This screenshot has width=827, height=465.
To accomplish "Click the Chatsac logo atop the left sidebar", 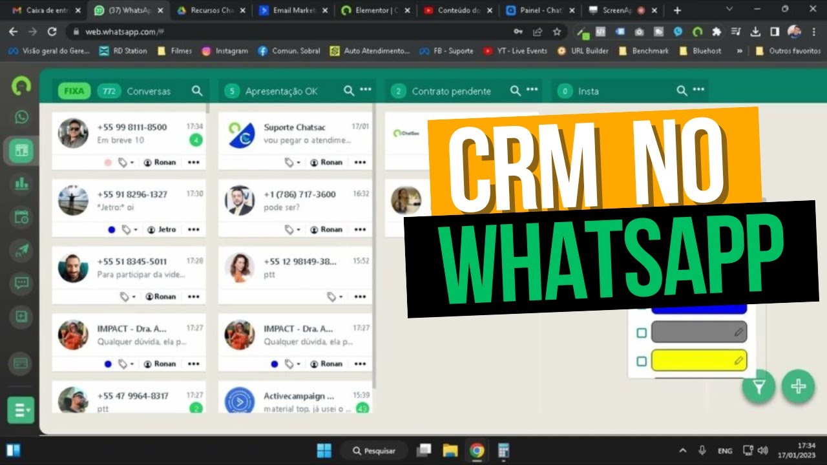I will [x=21, y=87].
